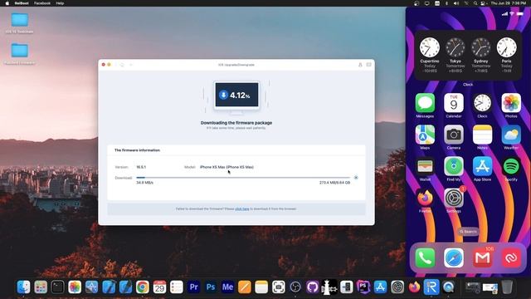Select the iOS 16 Toolchain desktop folder
The height and width of the screenshot is (299, 531).
tap(20, 23)
